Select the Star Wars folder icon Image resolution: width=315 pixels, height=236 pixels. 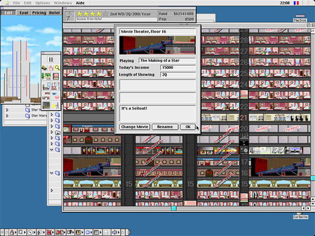click(x=28, y=116)
